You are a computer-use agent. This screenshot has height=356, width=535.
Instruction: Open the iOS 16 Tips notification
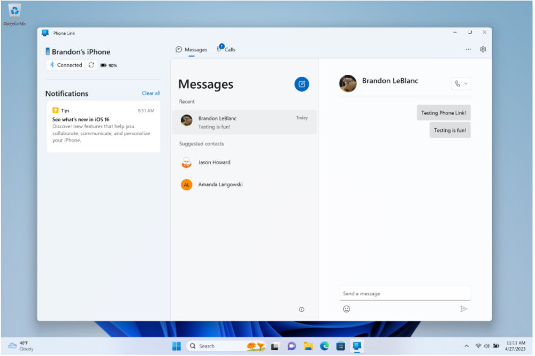tap(103, 127)
